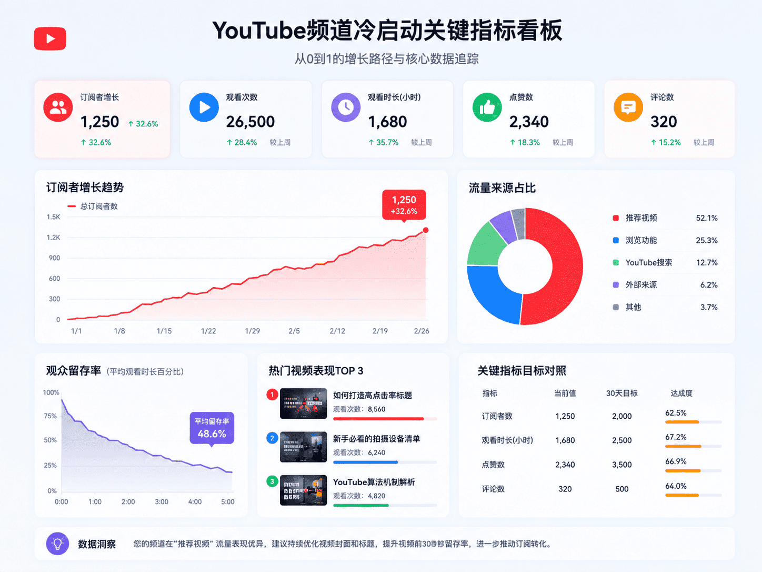Click the red YouTube logo icon
The width and height of the screenshot is (762, 572).
(50, 38)
